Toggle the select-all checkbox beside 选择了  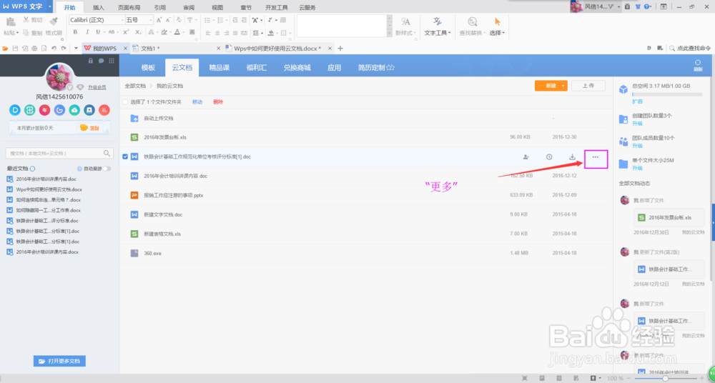click(x=125, y=102)
